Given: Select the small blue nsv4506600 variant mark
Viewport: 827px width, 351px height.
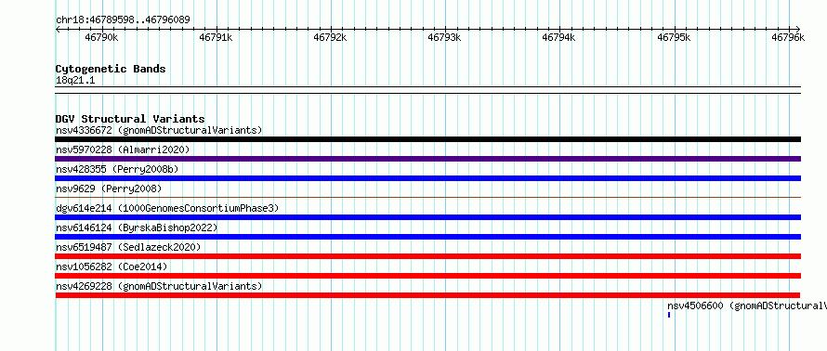Looking at the screenshot, I should click(669, 315).
